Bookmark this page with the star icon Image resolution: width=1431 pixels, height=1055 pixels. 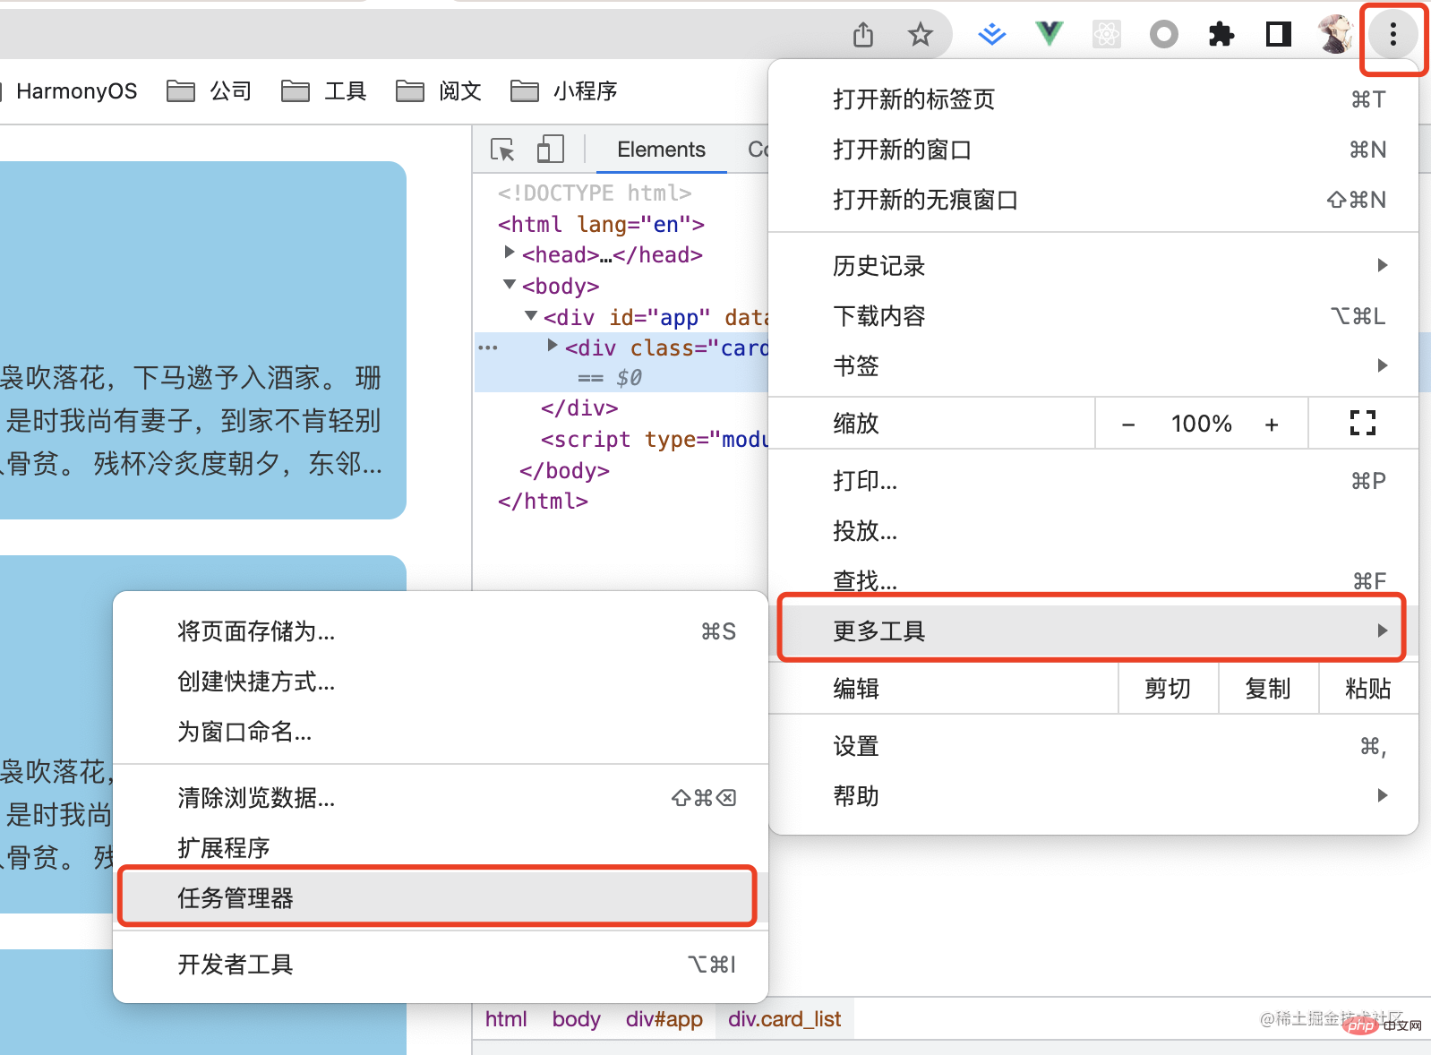coord(920,35)
